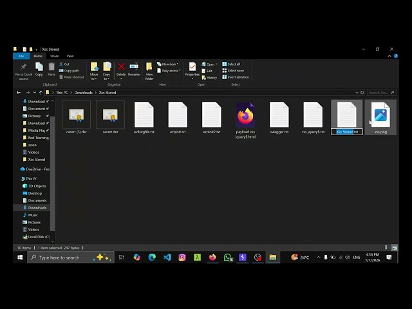Image resolution: width=412 pixels, height=309 pixels.
Task: Select the cacert.der file
Action: 110,117
